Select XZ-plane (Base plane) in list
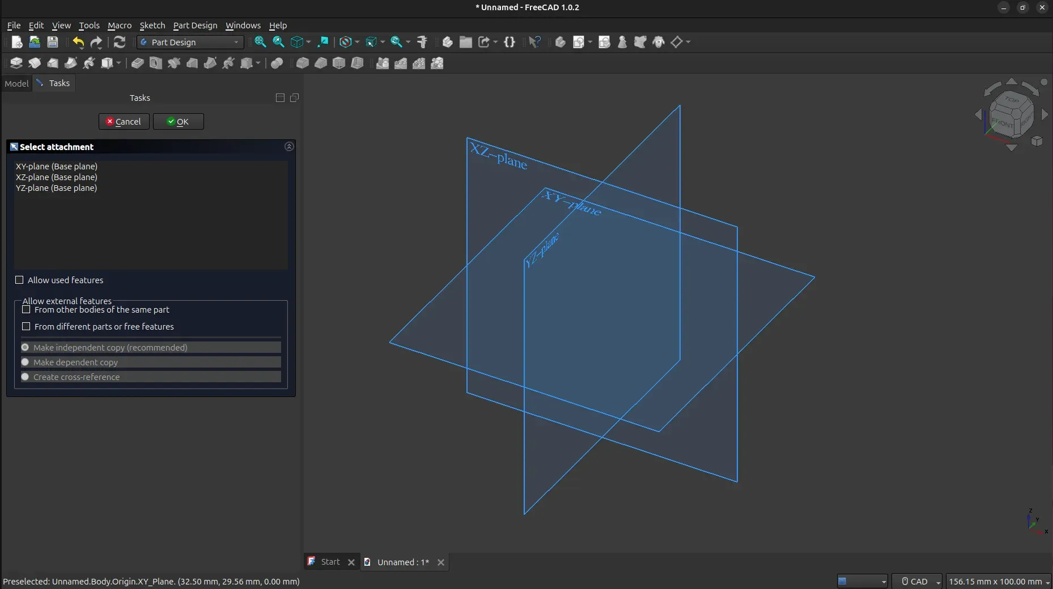Image resolution: width=1053 pixels, height=589 pixels. (57, 177)
